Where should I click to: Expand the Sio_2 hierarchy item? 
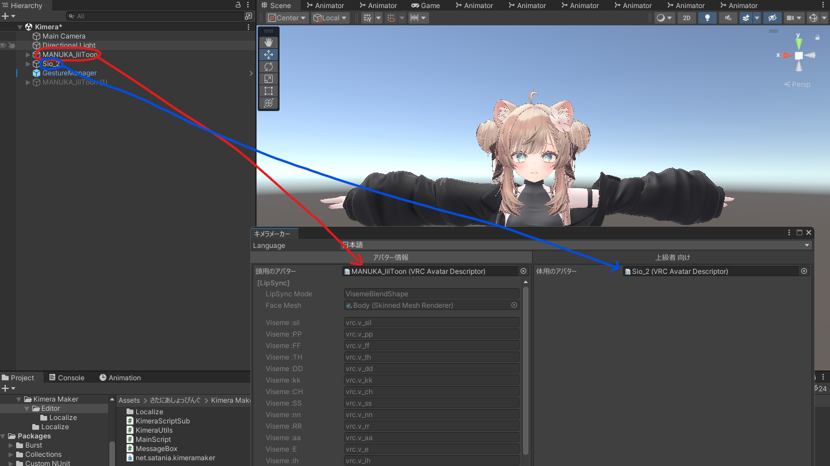click(28, 64)
